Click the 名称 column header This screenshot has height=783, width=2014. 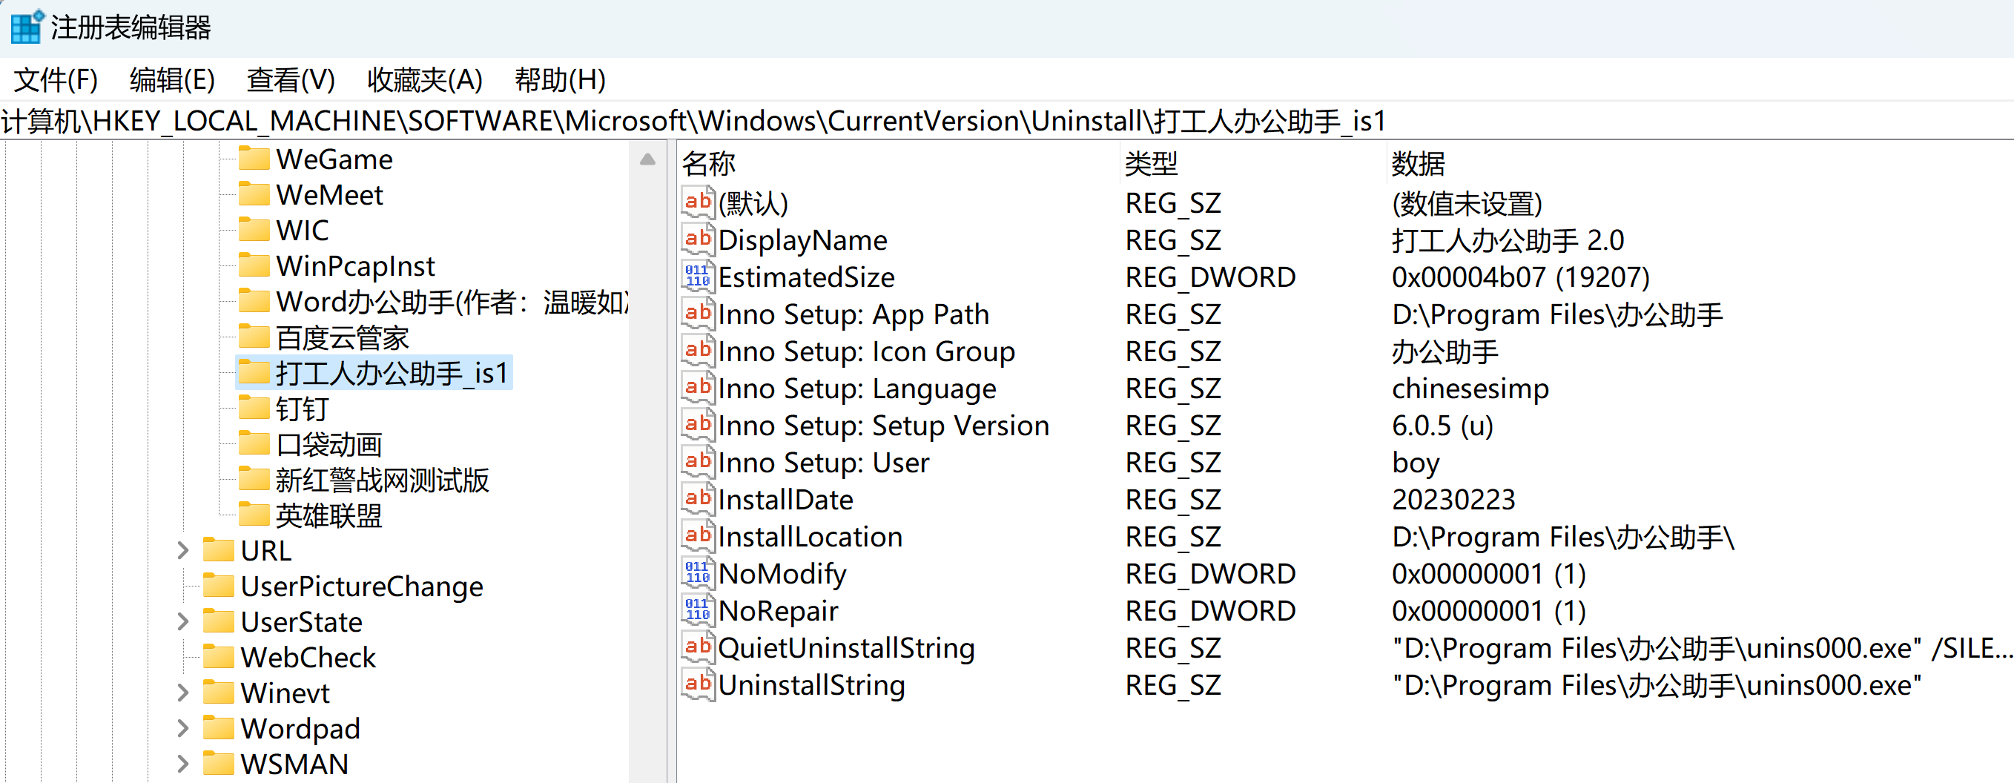pyautogui.click(x=899, y=163)
